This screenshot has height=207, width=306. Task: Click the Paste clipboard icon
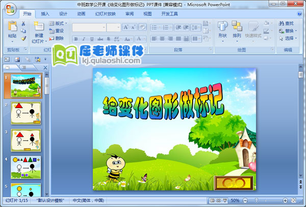click(x=12, y=27)
